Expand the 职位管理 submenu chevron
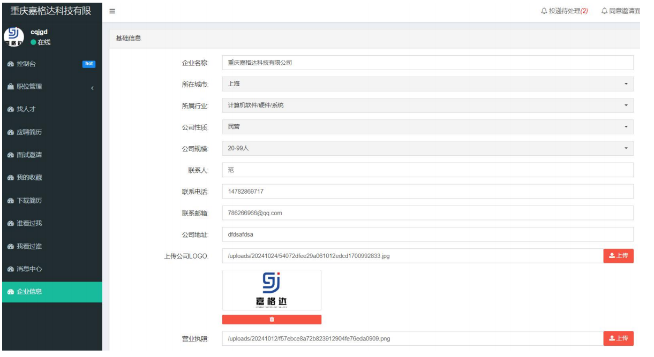This screenshot has height=357, width=654. tap(92, 87)
